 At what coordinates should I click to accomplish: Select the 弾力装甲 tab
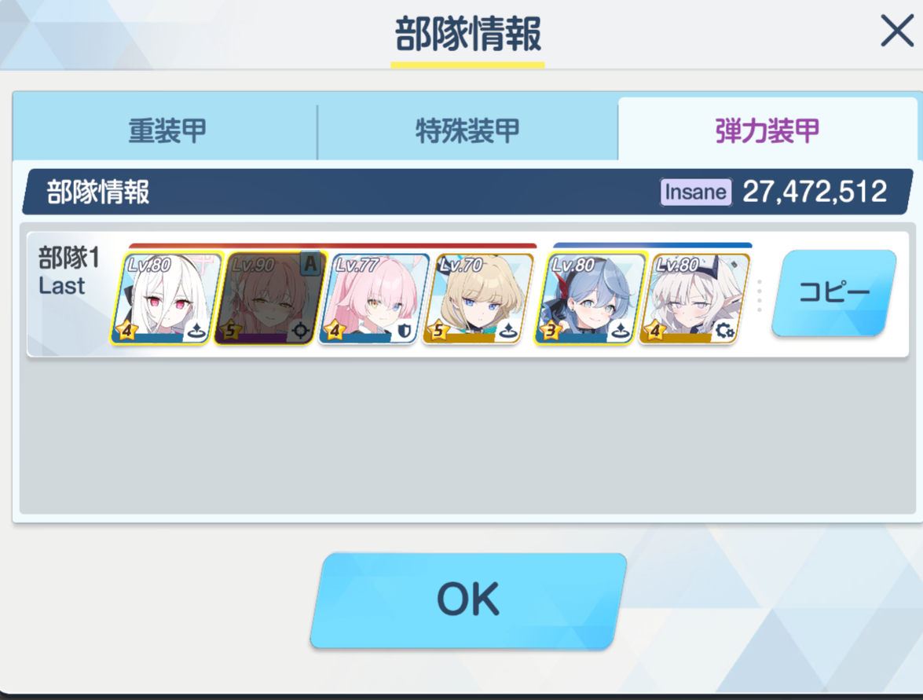coord(767,130)
